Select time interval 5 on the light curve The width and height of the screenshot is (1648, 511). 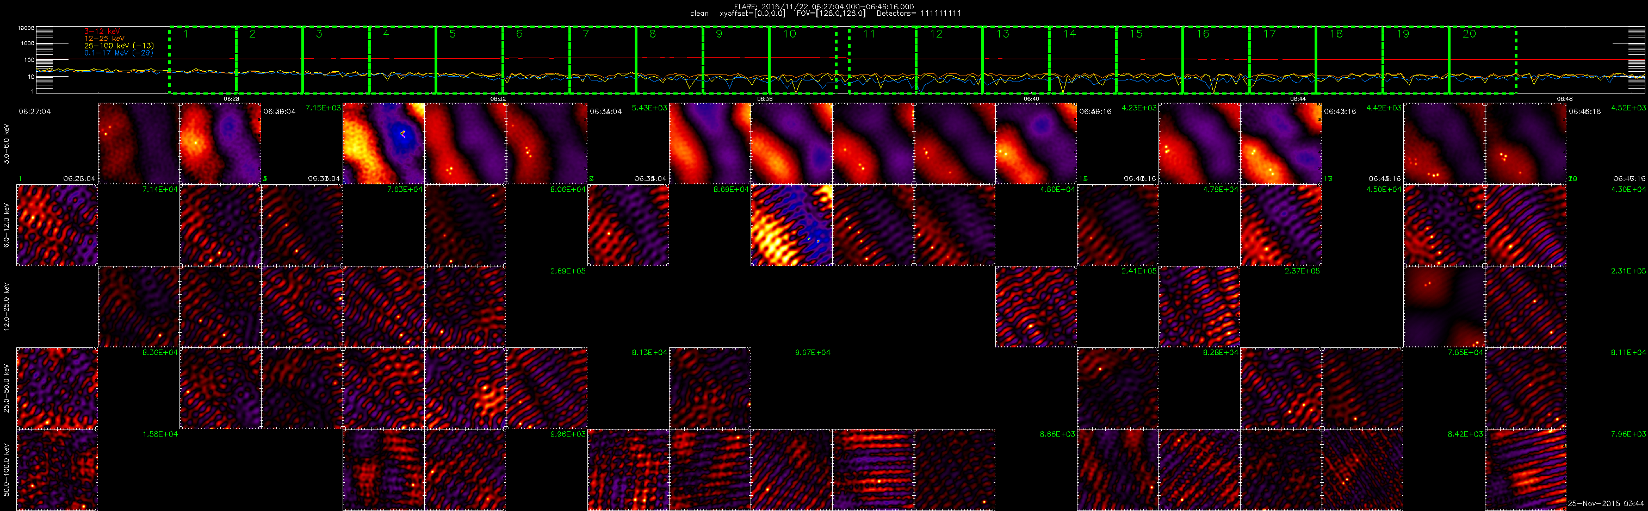point(469,60)
